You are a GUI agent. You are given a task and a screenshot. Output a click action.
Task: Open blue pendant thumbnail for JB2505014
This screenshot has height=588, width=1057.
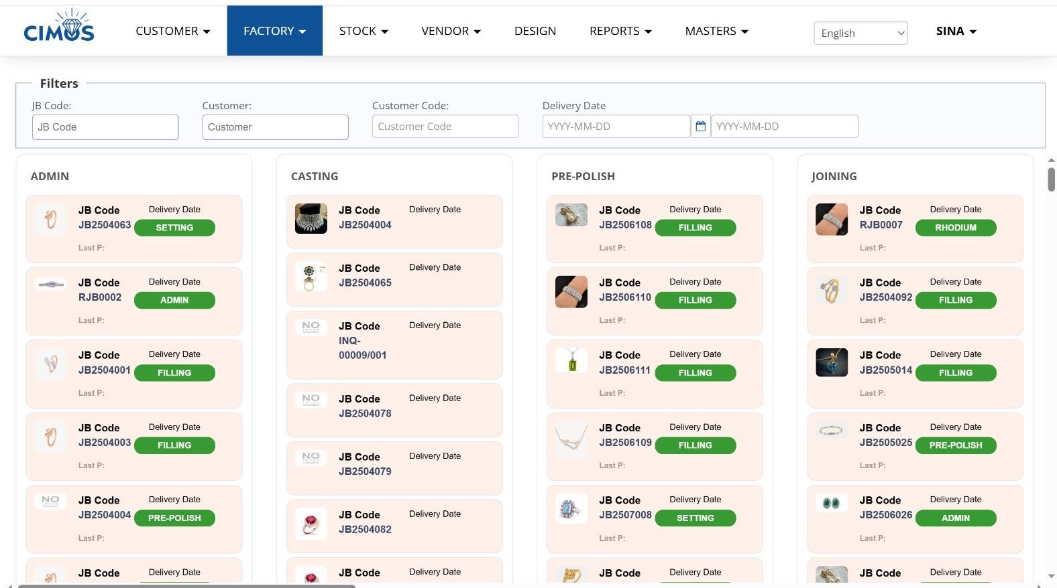pos(832,362)
